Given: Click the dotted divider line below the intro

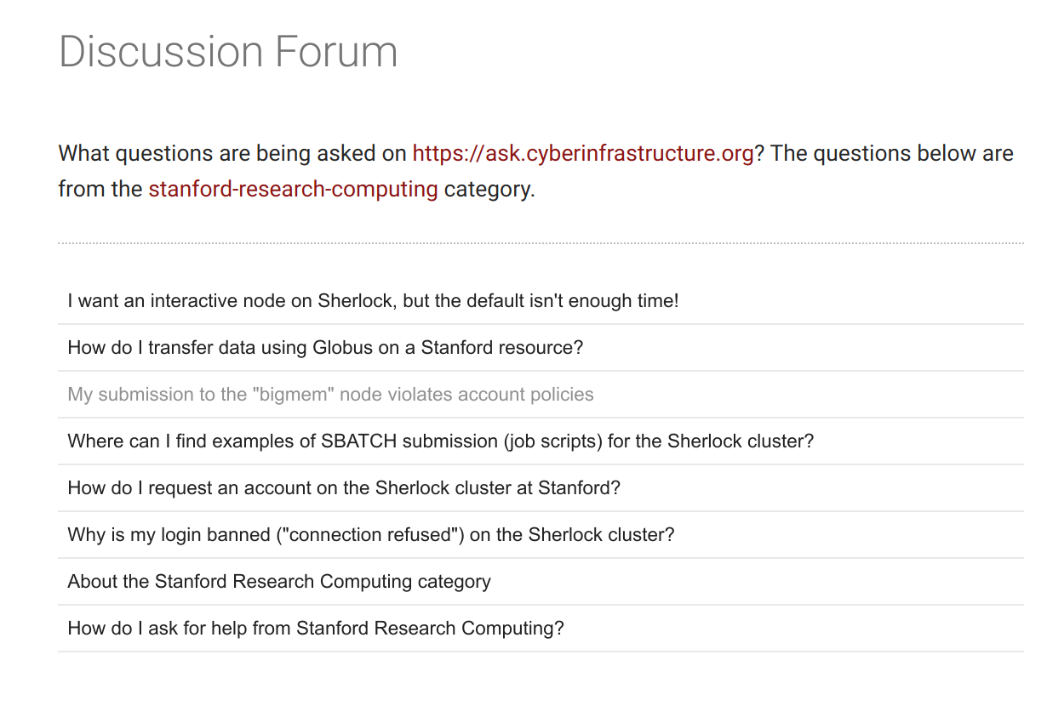Looking at the screenshot, I should point(541,243).
